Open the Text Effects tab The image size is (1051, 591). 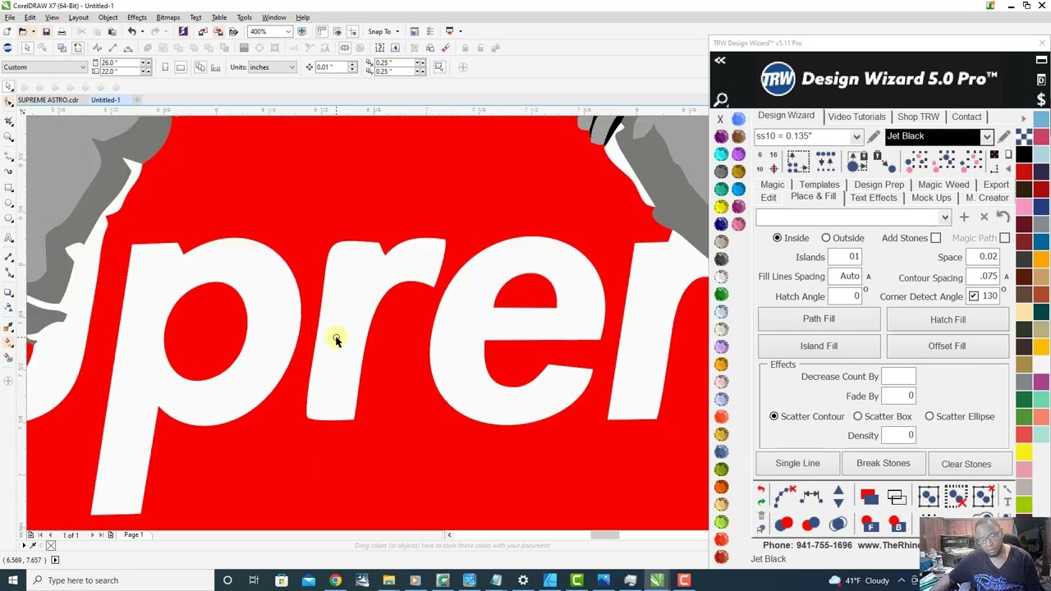click(x=874, y=198)
